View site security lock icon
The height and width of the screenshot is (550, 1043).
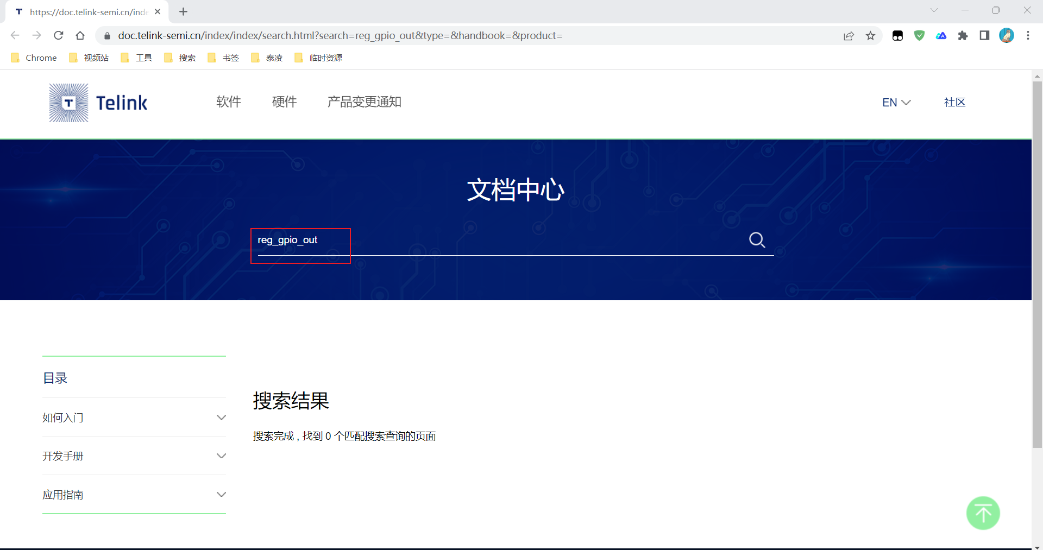click(x=107, y=36)
